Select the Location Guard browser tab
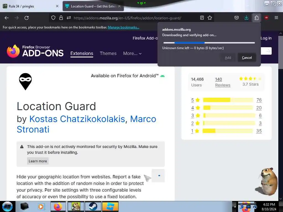 (93, 6)
